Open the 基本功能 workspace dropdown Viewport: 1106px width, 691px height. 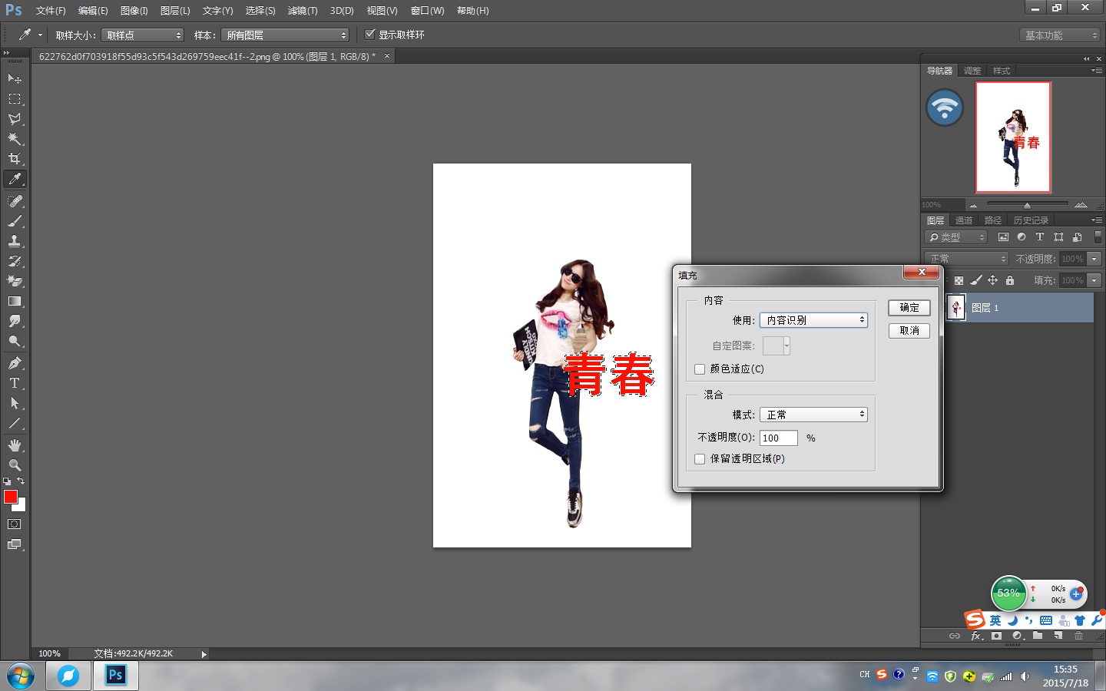tap(1061, 35)
